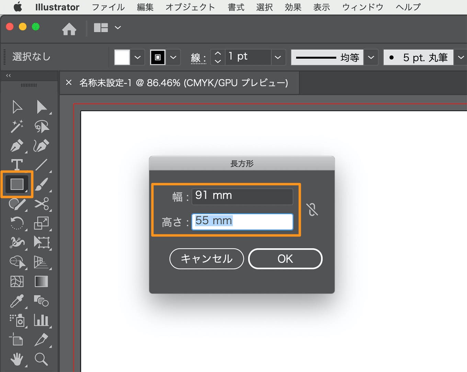Image resolution: width=467 pixels, height=372 pixels.
Task: Select the Pen tool
Action: pos(17,146)
